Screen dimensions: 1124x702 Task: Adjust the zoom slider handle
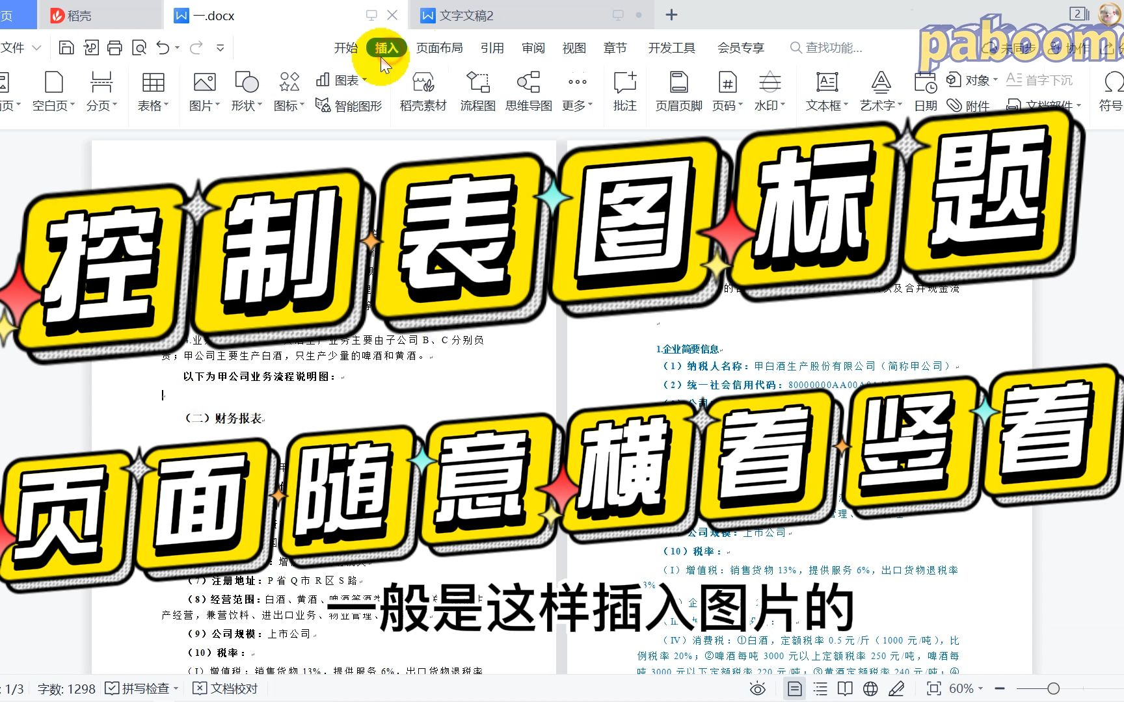[x=1054, y=689]
